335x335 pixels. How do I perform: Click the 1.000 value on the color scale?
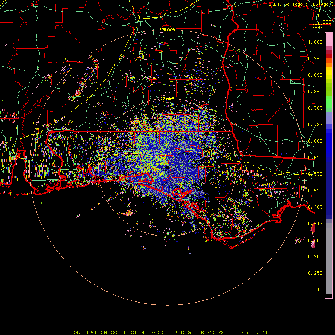pos(315,42)
